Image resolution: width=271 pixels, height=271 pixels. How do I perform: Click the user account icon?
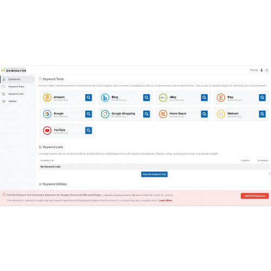click(x=261, y=70)
